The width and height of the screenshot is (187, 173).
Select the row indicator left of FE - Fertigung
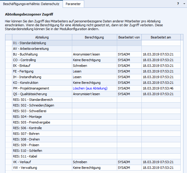tap(8, 72)
